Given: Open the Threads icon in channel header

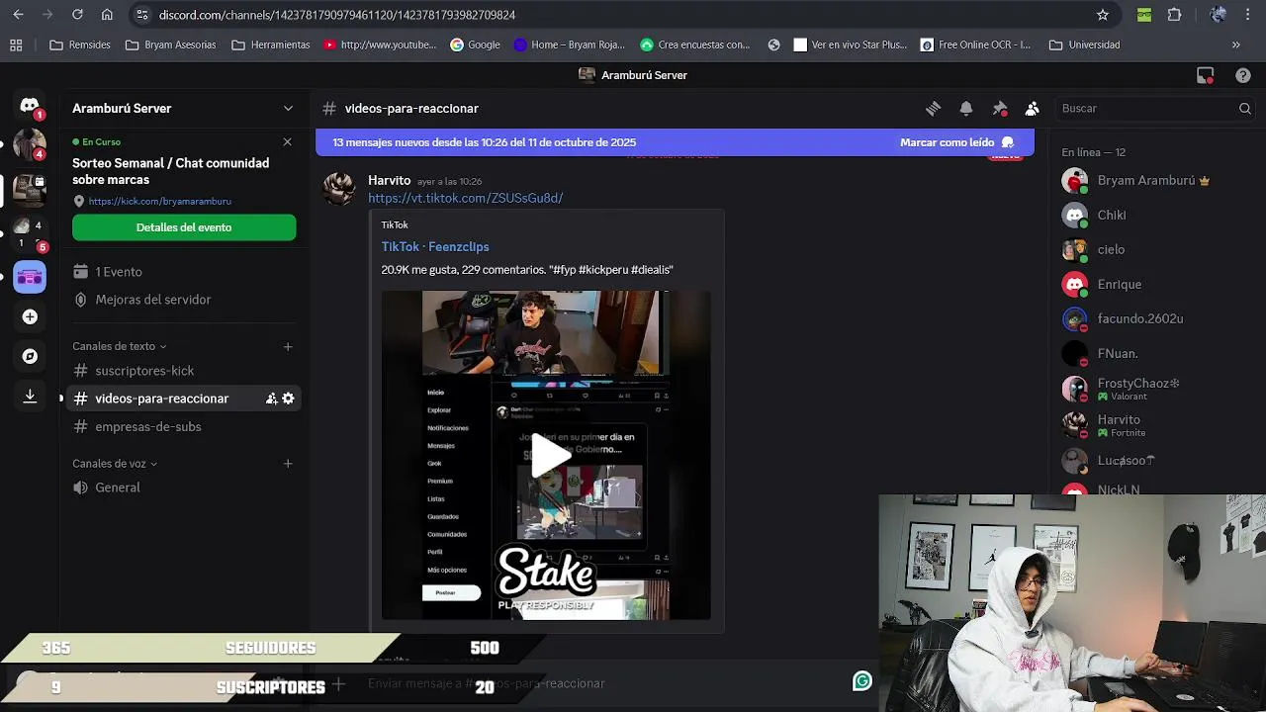Looking at the screenshot, I should 933,108.
